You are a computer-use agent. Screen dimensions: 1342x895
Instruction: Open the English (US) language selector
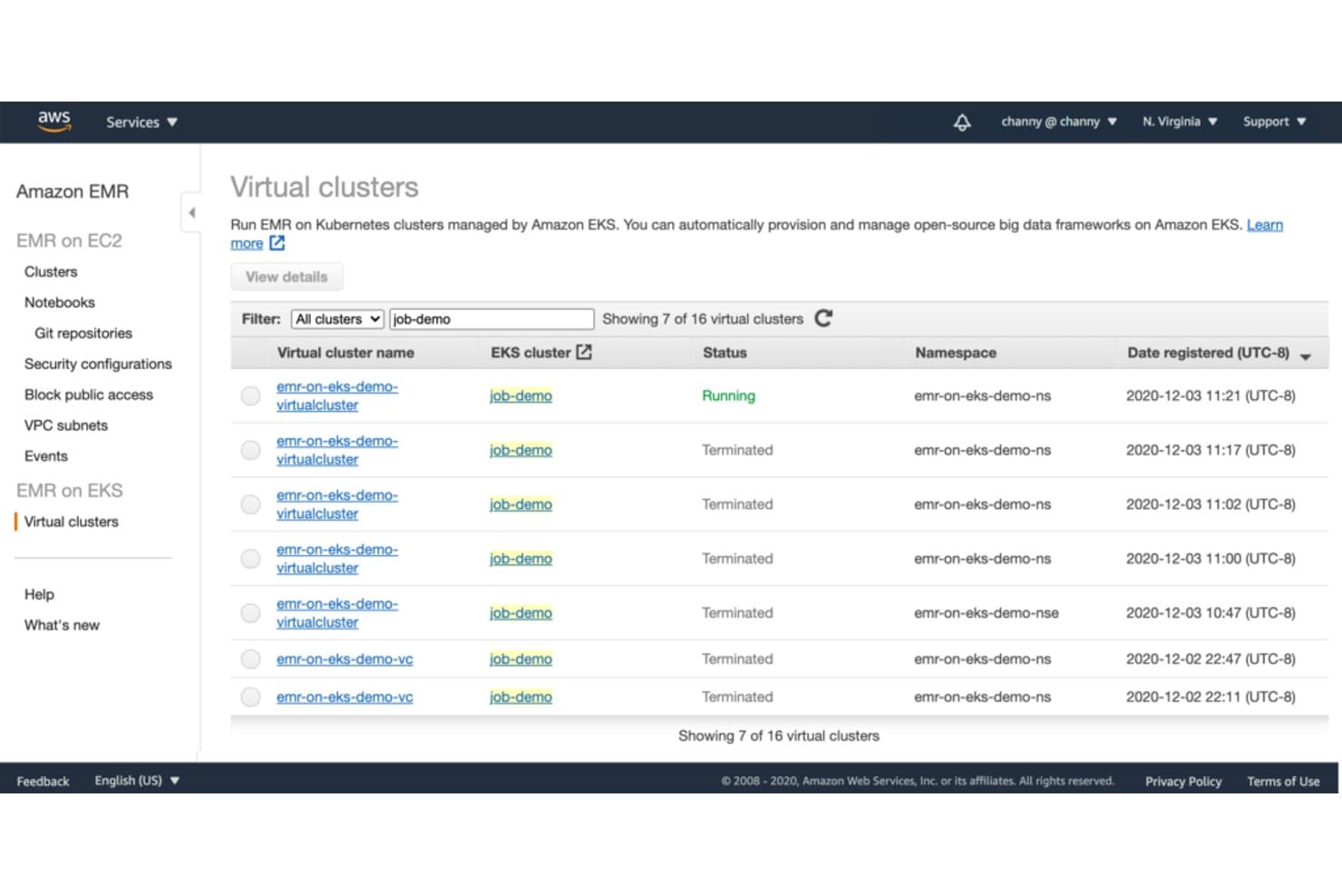click(x=137, y=781)
